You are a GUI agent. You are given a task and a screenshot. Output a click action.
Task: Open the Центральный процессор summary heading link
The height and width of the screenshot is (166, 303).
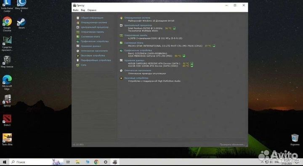pos(138,25)
